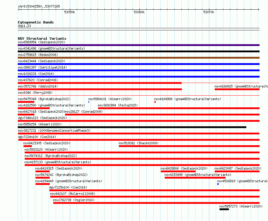The width and height of the screenshot is (268, 221).
Task: Open nsv4341496 (gnomADStructuralVariants) label
Action: 51,48
